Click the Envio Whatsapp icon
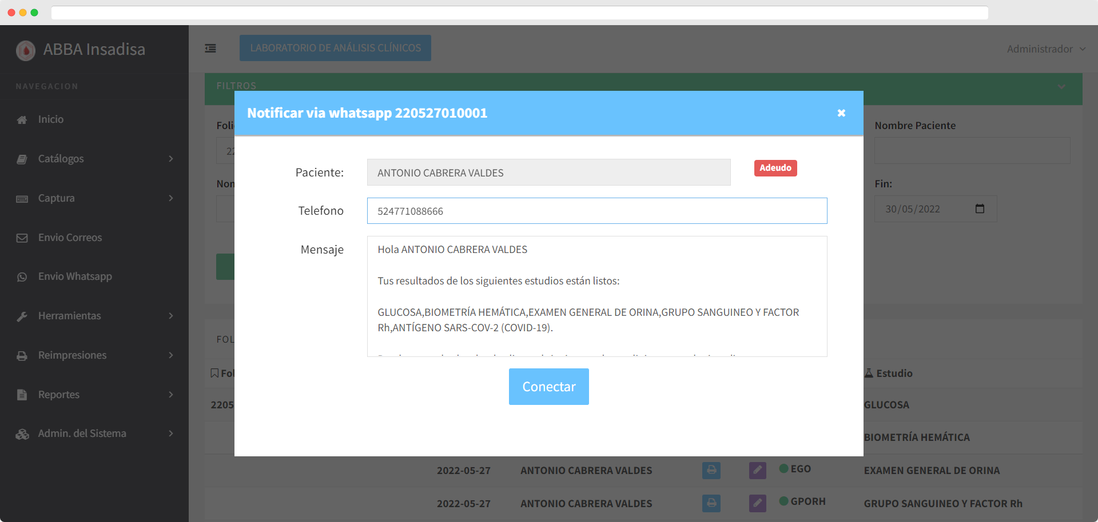 [x=22, y=277]
